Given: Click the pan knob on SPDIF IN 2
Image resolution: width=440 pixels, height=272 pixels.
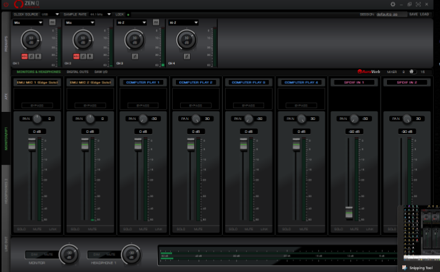Looking at the screenshot, I should point(407,119).
